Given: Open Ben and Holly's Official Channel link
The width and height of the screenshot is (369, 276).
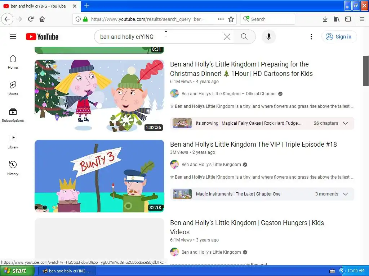Looking at the screenshot, I should (229, 94).
